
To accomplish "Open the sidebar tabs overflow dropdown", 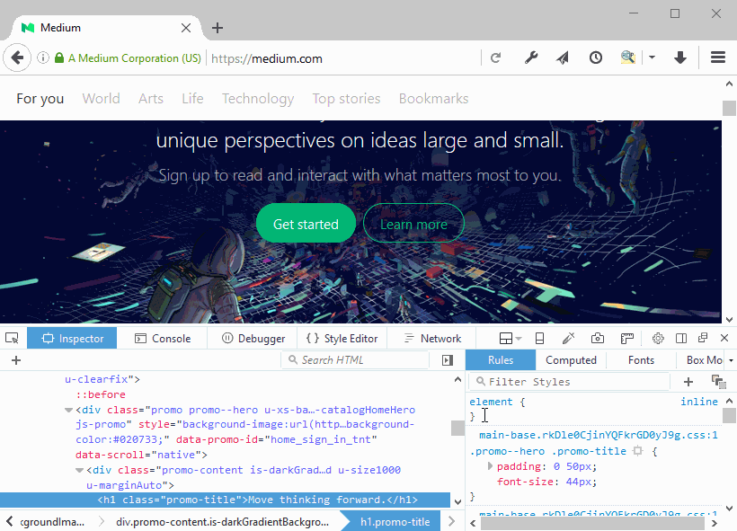I will tap(731, 360).
